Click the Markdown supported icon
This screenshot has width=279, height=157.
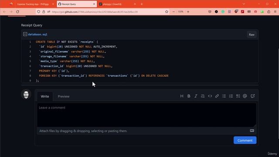click(252, 131)
